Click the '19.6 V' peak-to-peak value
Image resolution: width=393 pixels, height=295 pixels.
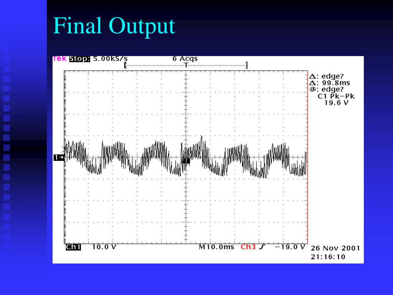(336, 103)
